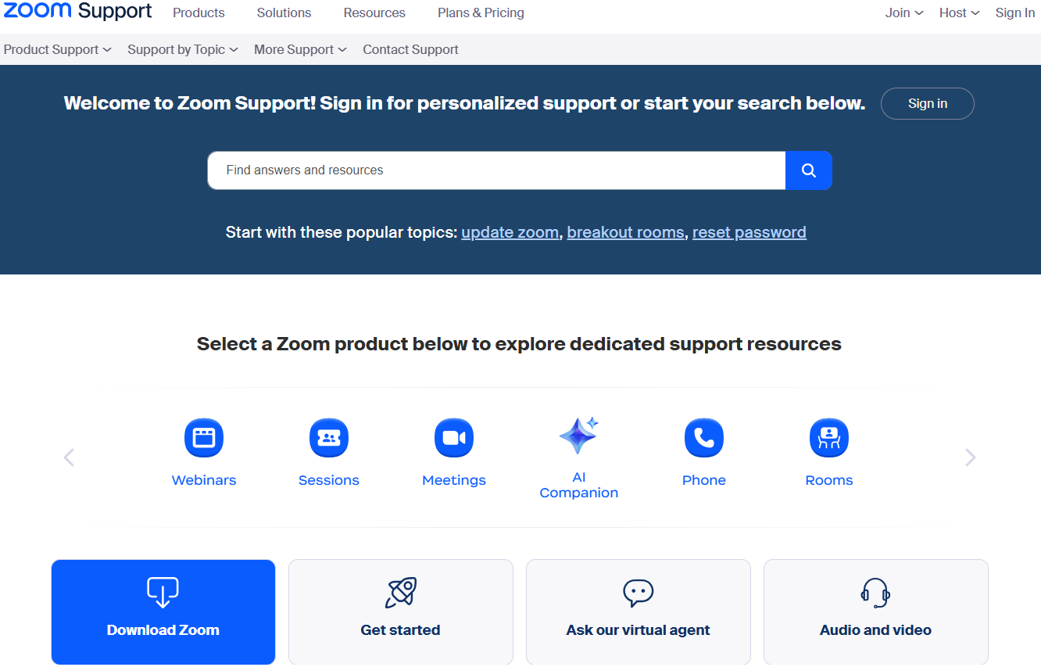Click the search magnifier icon
This screenshot has width=1041, height=667.
(x=808, y=170)
